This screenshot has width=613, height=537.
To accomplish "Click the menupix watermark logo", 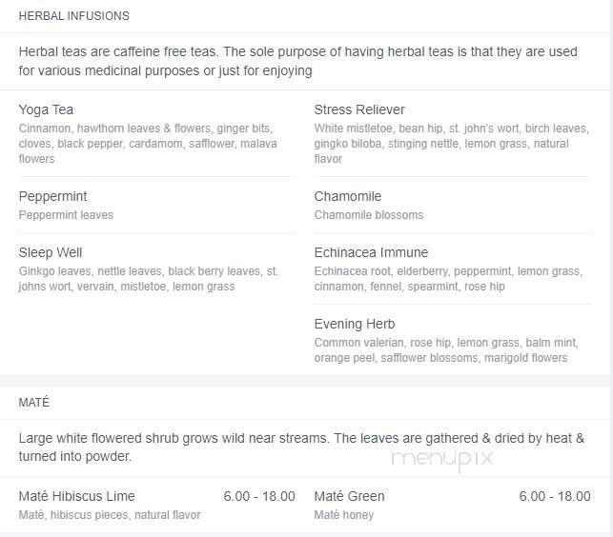I will tap(442, 459).
